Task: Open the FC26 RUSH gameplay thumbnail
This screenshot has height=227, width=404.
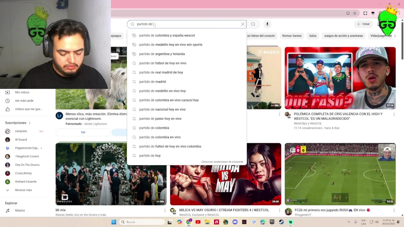Action: pyautogui.click(x=340, y=174)
